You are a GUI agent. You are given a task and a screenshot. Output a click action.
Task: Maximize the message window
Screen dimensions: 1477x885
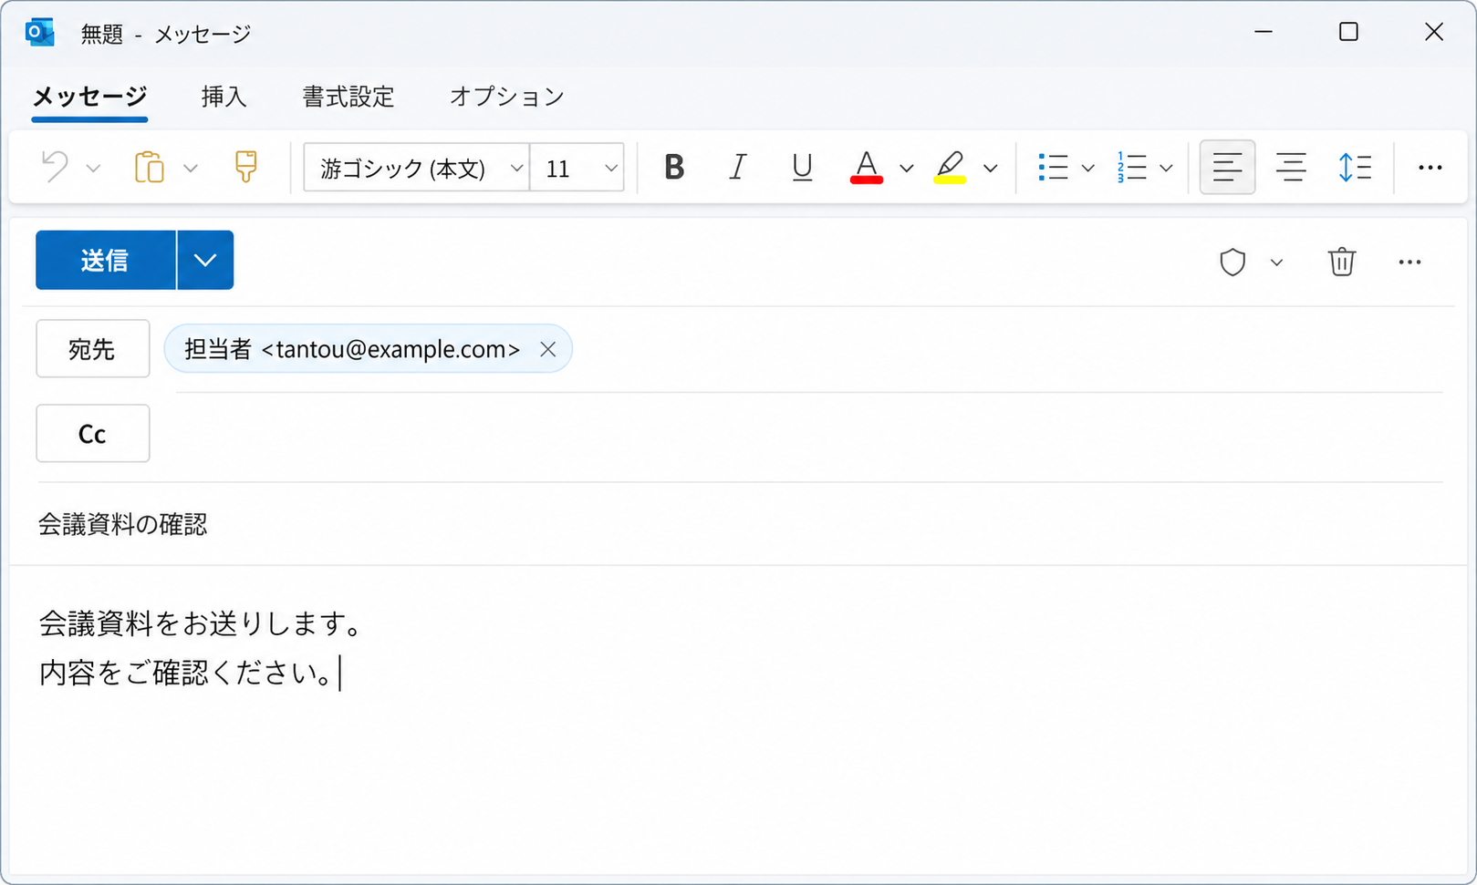pos(1348,32)
